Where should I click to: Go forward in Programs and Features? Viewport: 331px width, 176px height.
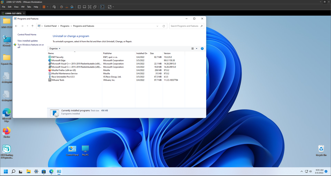click(x=22, y=26)
